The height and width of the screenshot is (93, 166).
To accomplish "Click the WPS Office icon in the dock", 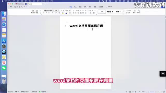I will coord(4,63).
